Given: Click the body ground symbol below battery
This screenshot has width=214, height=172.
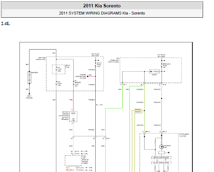Looking at the screenshot, I should point(29,94).
